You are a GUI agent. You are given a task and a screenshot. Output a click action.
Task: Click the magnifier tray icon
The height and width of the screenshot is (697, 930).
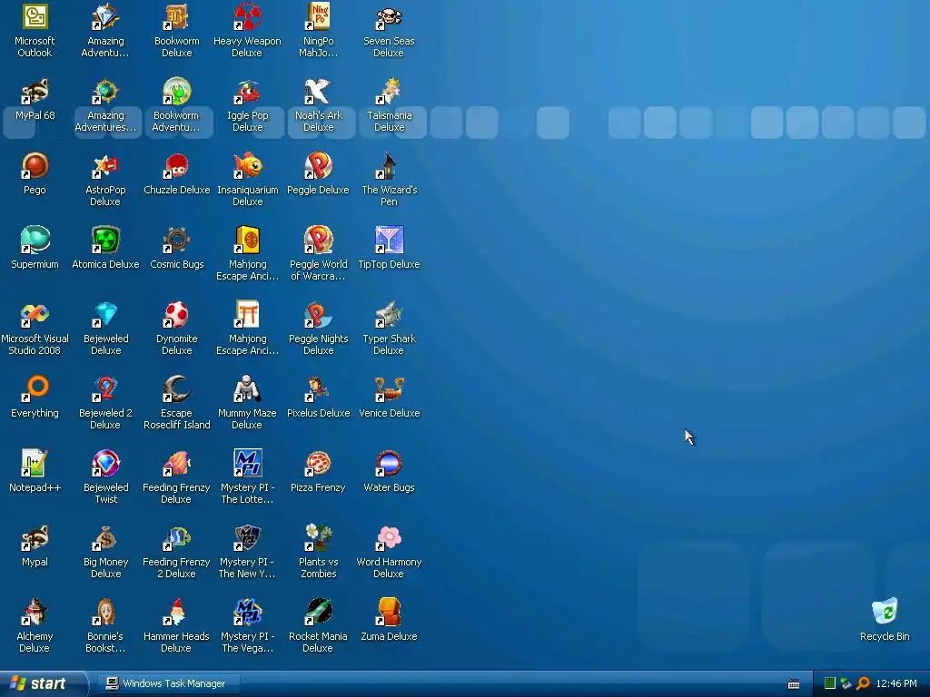pos(863,683)
